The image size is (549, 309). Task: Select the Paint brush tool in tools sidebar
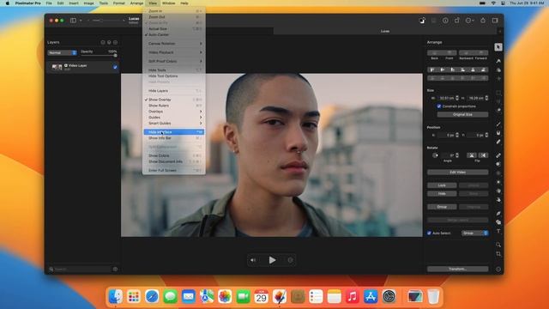(498, 124)
